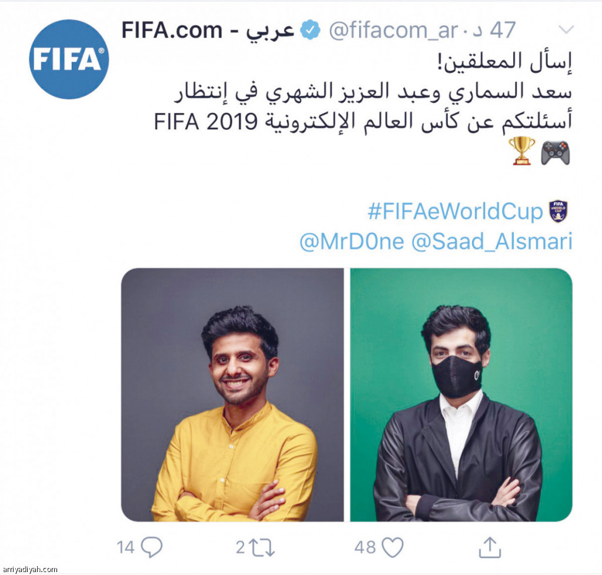Click the blue verified badge
The width and height of the screenshot is (602, 575).
tap(310, 30)
